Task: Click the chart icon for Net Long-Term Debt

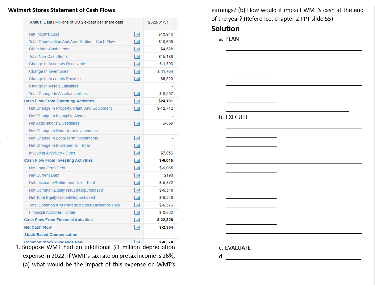Action: coord(137,168)
